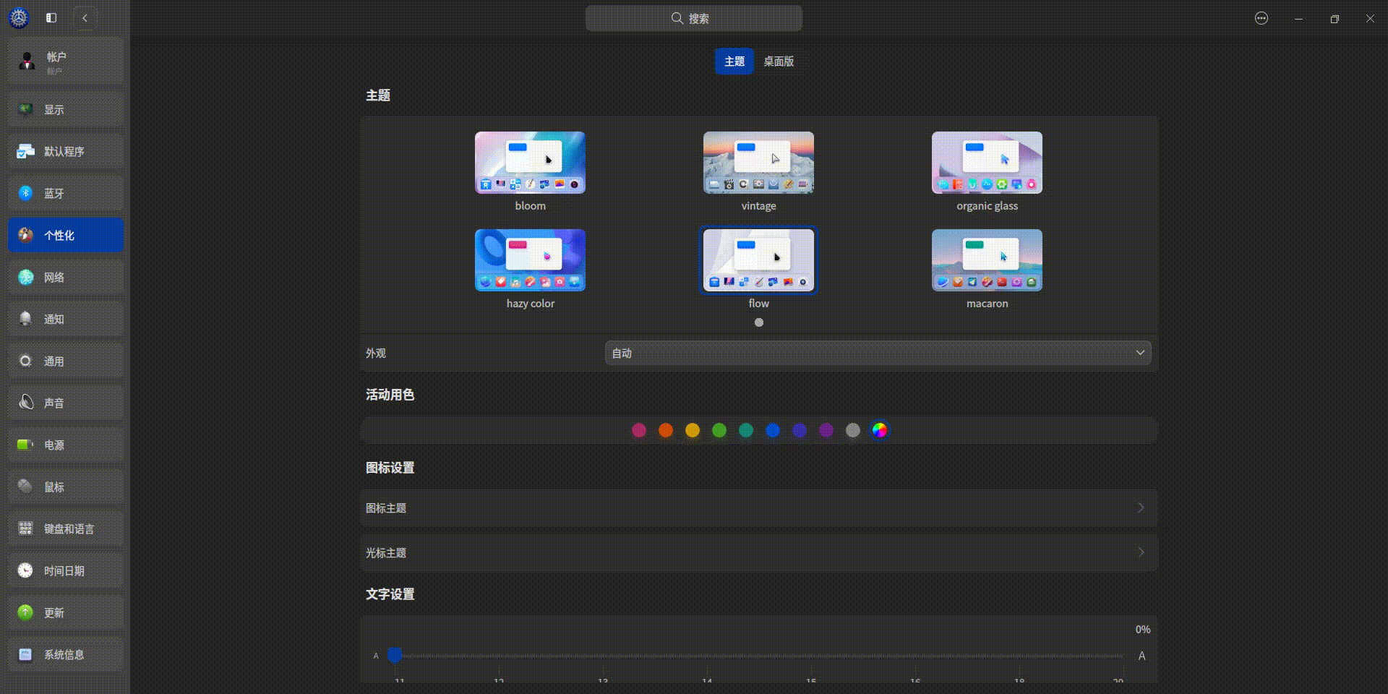This screenshot has width=1388, height=694.
Task: Select the macaron theme thumbnail
Action: (x=987, y=260)
